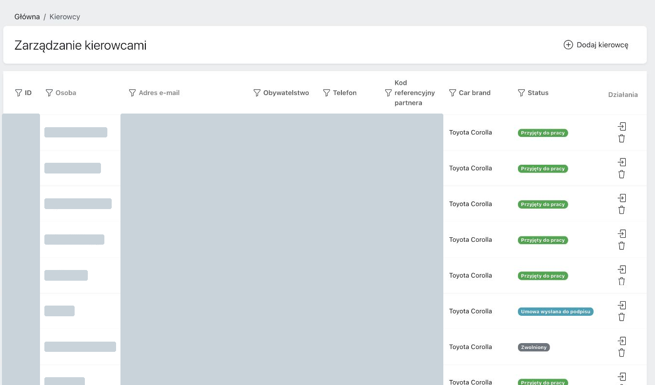Click login icon in the Zwolniony row

(x=622, y=341)
